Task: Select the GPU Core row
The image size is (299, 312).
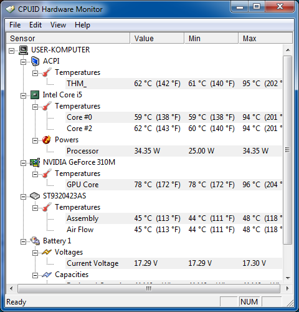Action: pyautogui.click(x=174, y=185)
